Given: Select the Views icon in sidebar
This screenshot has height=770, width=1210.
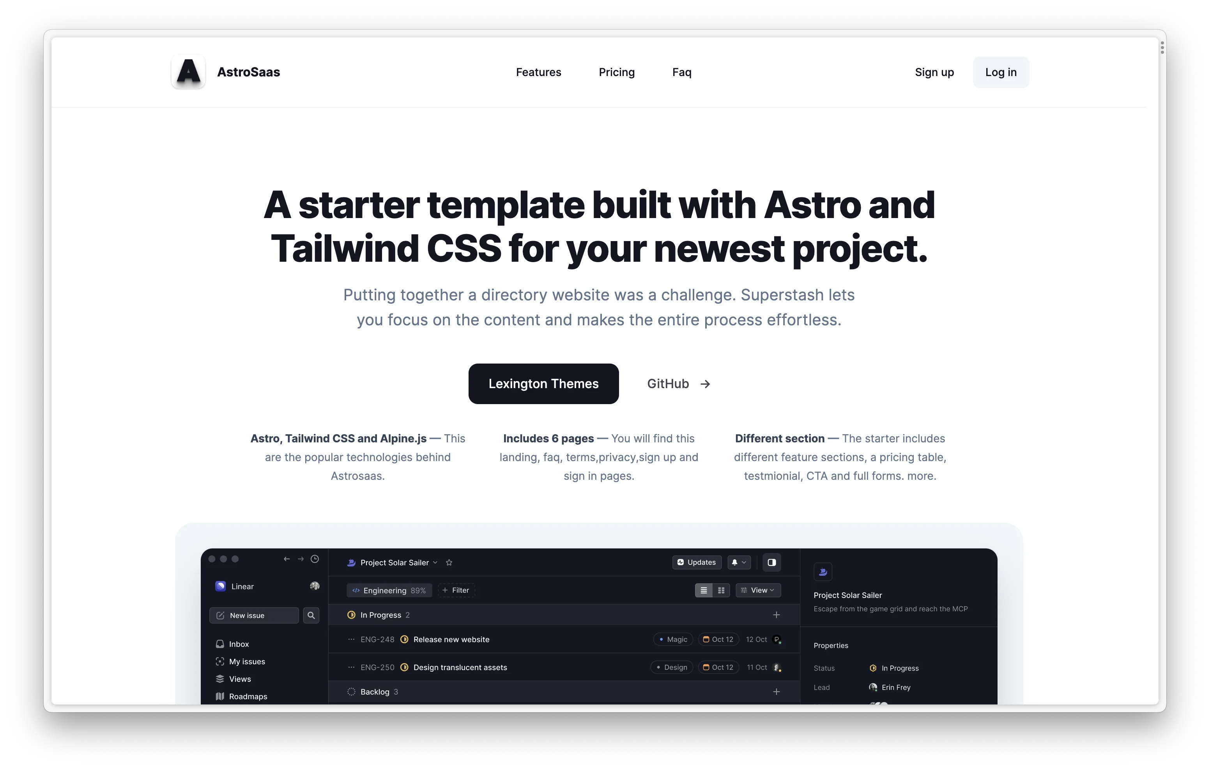Looking at the screenshot, I should click(x=219, y=679).
